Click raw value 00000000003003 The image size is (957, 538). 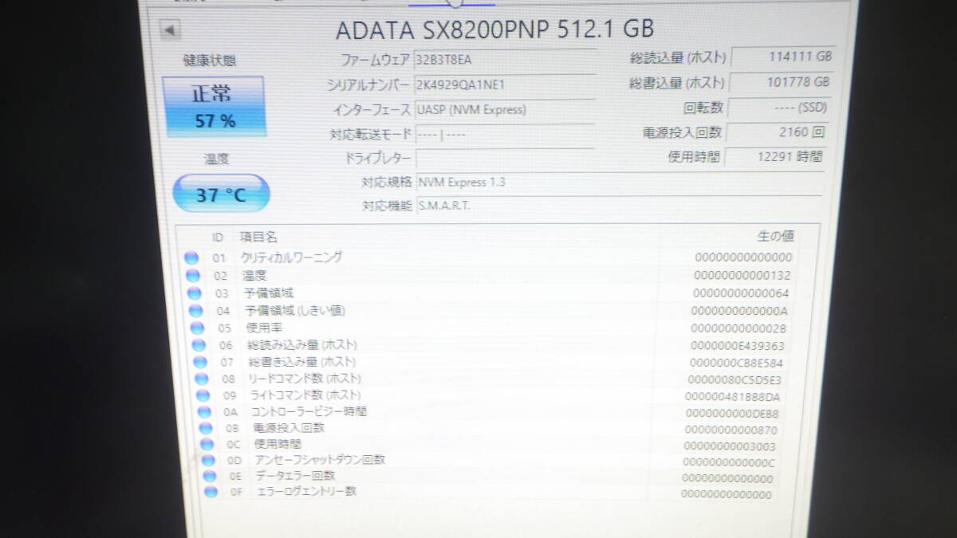[730, 446]
